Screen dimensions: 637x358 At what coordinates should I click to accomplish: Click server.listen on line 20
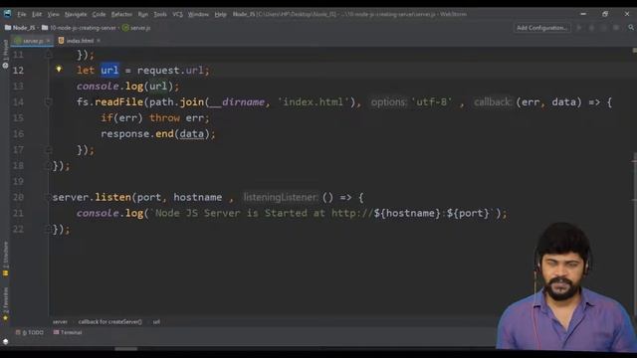coord(92,197)
